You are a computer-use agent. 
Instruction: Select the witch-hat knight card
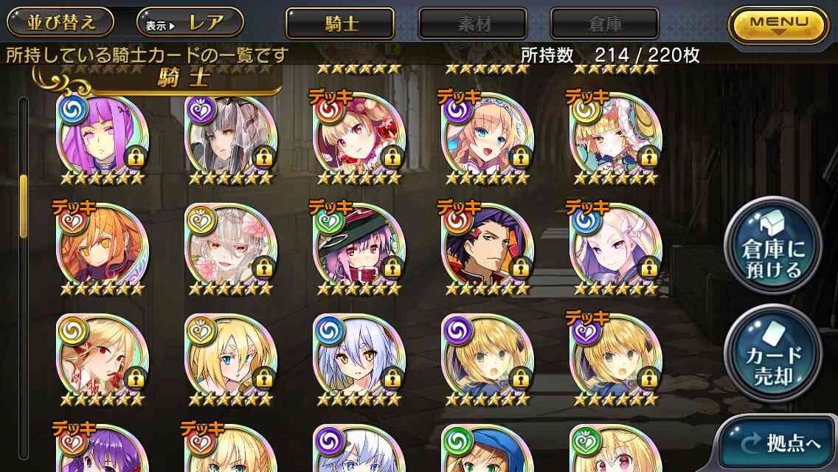coord(359,246)
